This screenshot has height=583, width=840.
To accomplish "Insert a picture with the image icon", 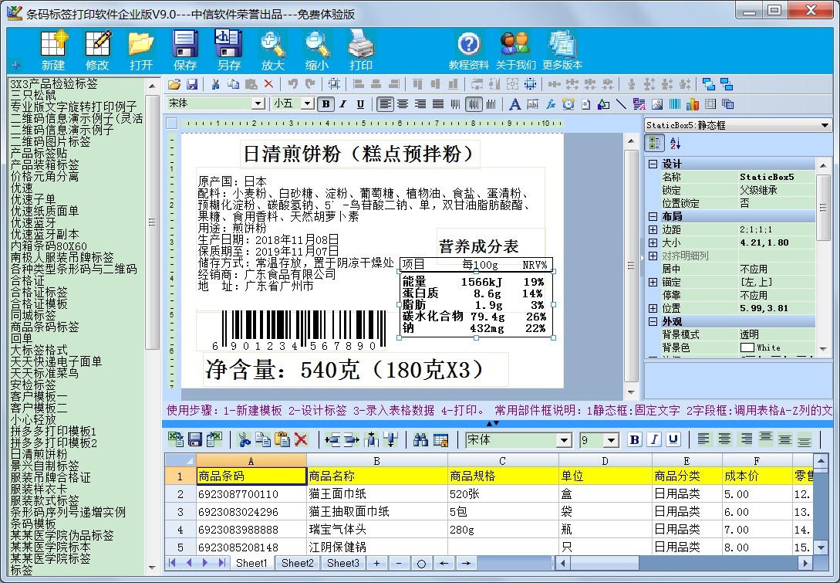I will tap(656, 104).
